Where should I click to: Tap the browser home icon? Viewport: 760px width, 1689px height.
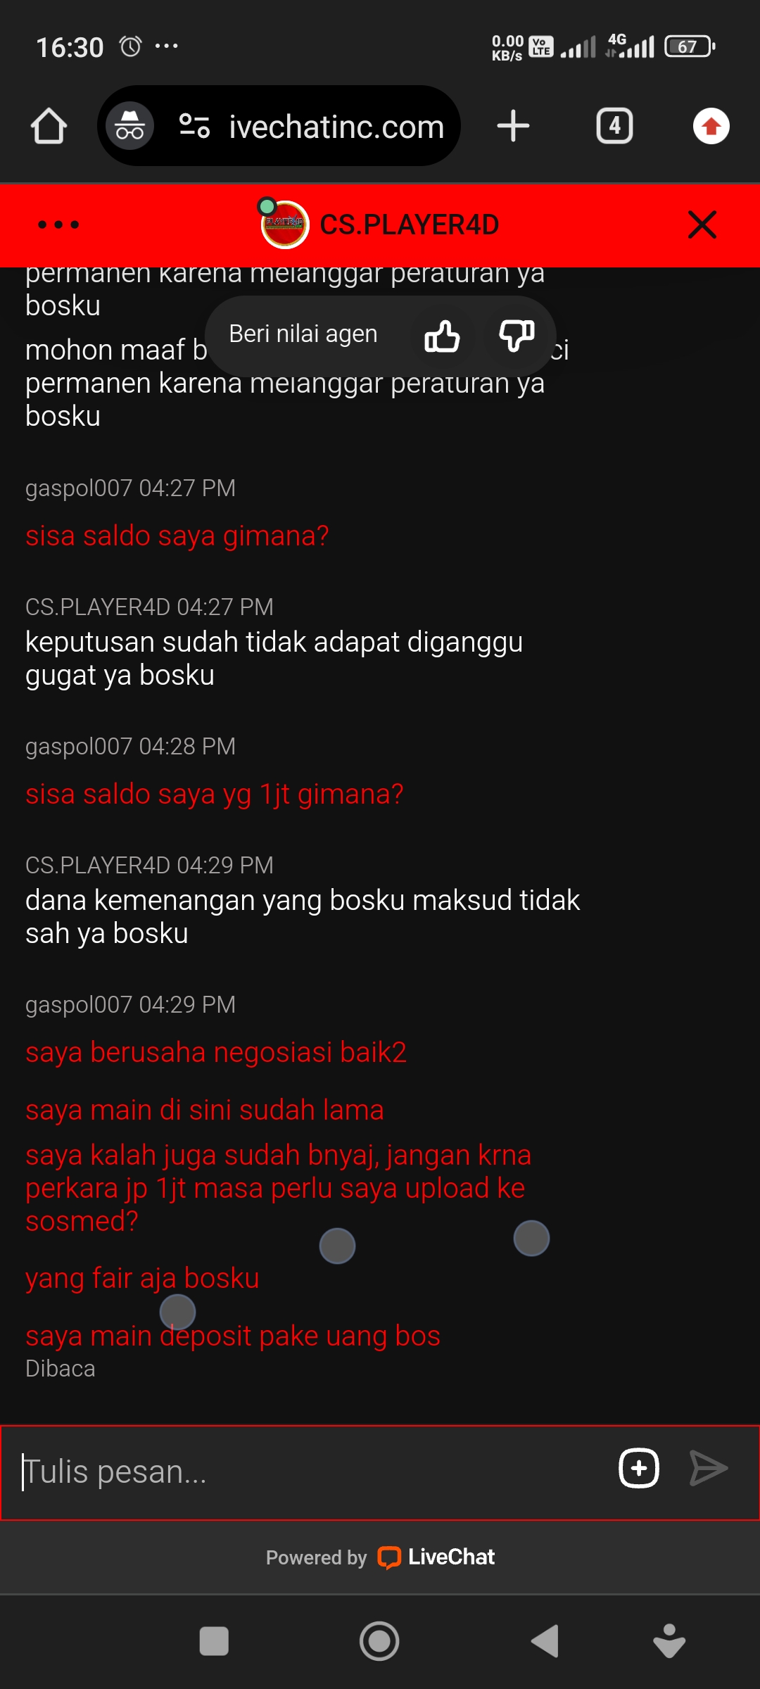pos(49,126)
